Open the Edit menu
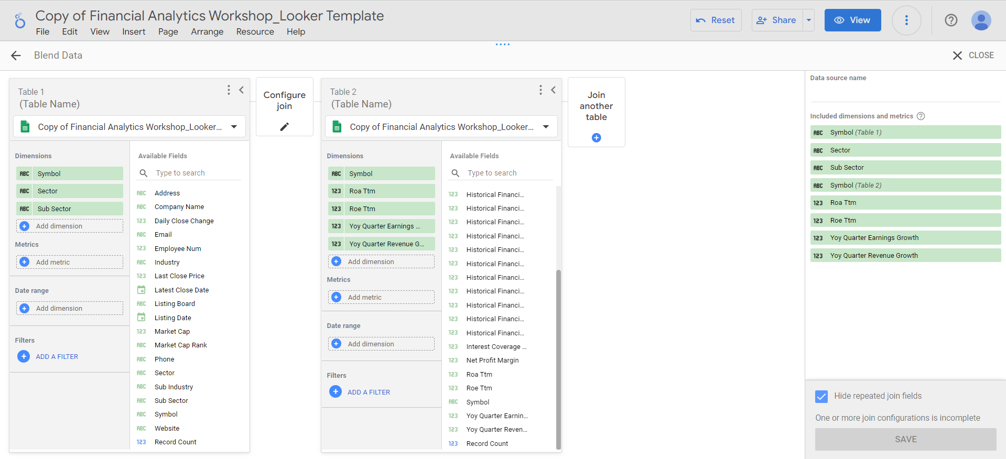1006x459 pixels. click(x=70, y=32)
